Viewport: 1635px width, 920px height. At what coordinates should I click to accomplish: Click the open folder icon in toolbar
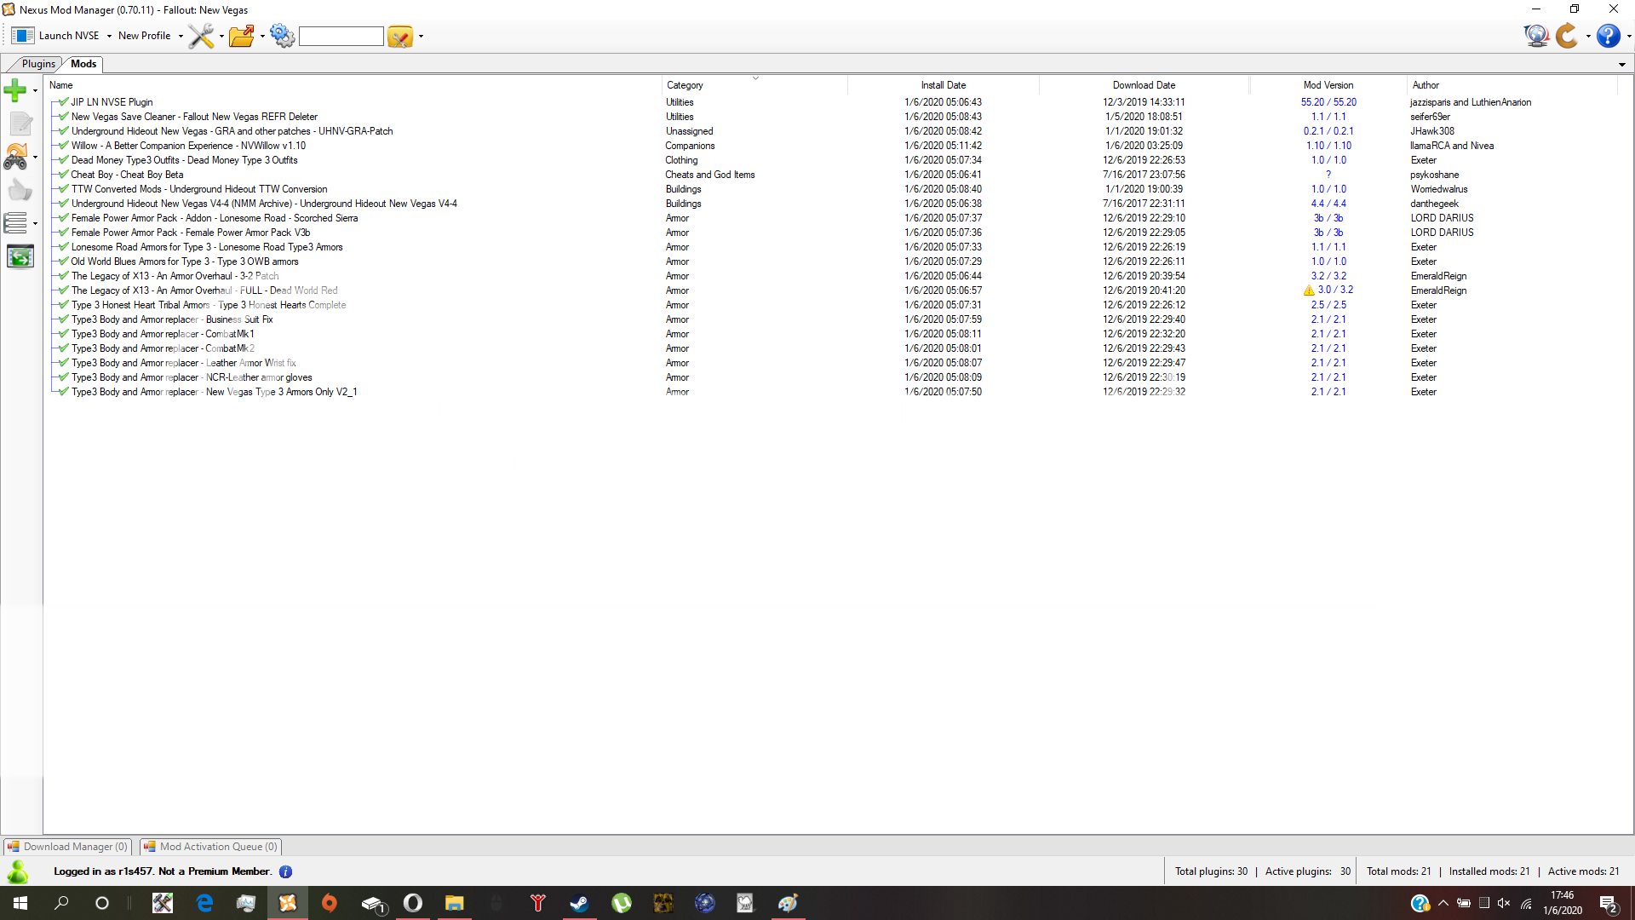tap(242, 36)
